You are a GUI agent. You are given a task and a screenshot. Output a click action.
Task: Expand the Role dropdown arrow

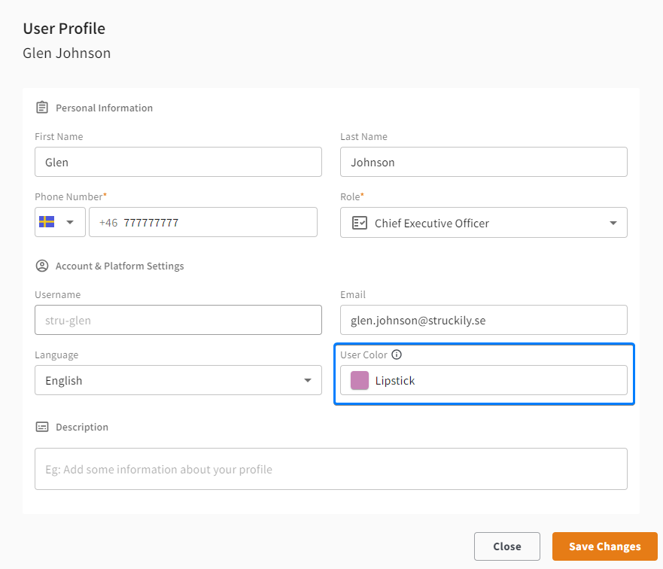click(613, 223)
